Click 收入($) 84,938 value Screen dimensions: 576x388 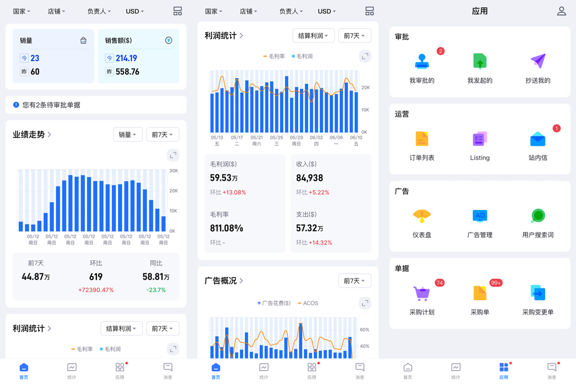click(310, 178)
